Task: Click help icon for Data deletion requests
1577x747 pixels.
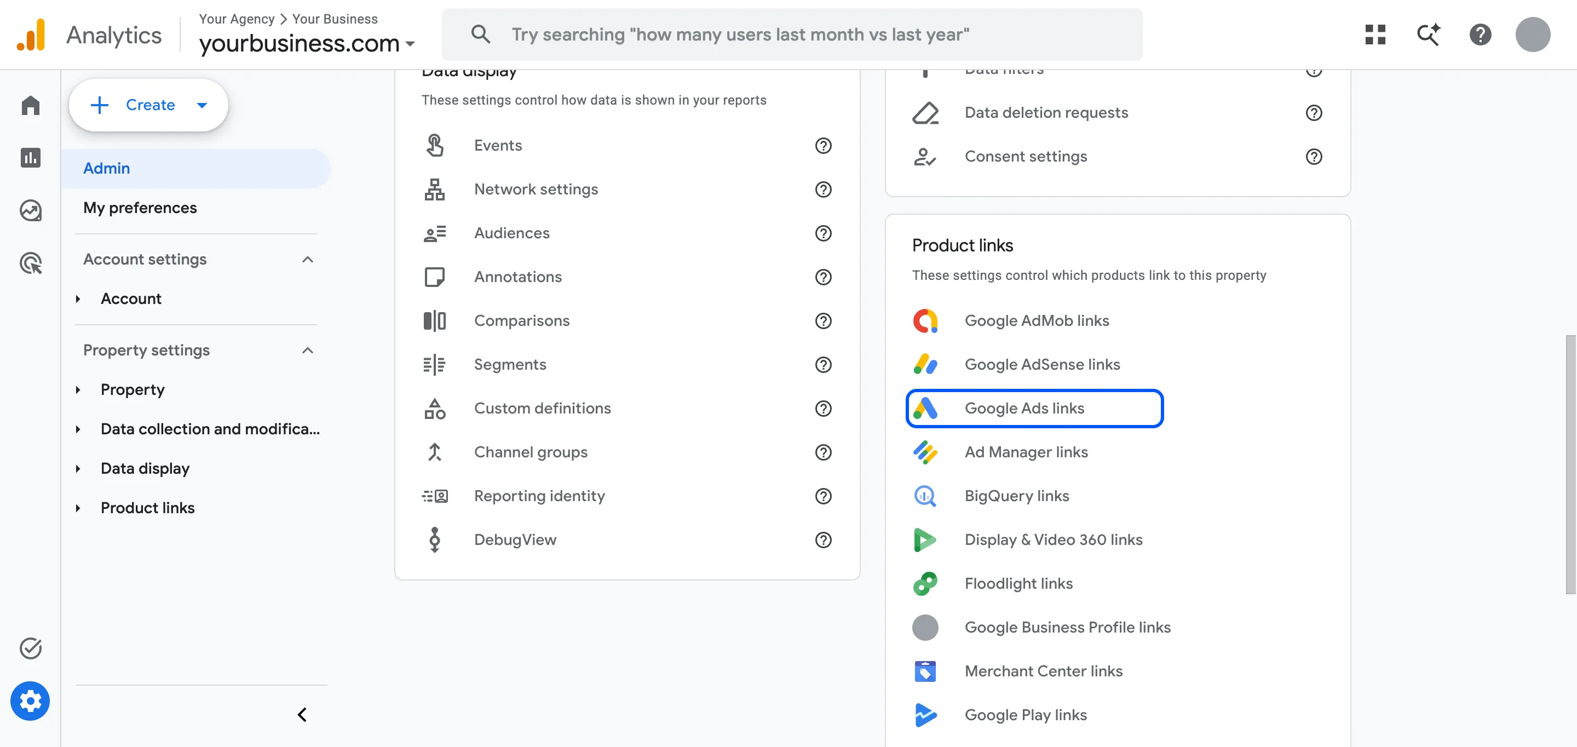Action: [x=1313, y=113]
